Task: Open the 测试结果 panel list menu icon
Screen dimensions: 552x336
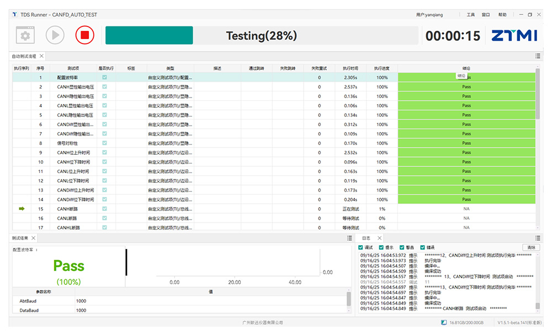Action: (349, 238)
